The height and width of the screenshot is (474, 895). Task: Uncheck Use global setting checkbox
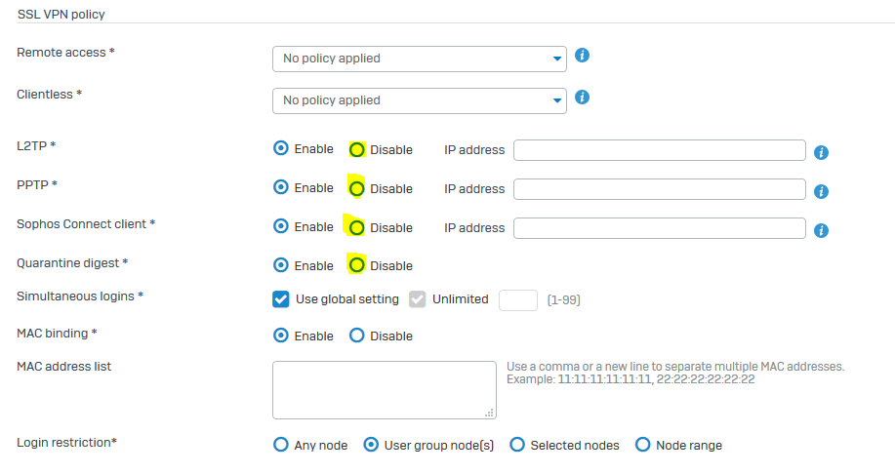(281, 298)
